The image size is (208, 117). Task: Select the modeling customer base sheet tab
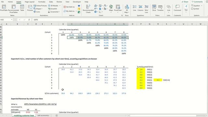24,116
